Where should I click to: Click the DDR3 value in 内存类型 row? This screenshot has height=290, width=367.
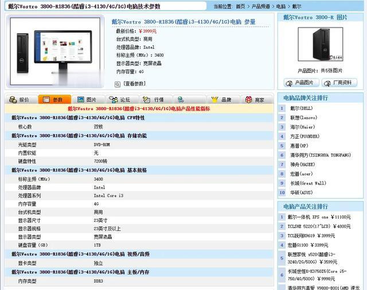coord(98,281)
